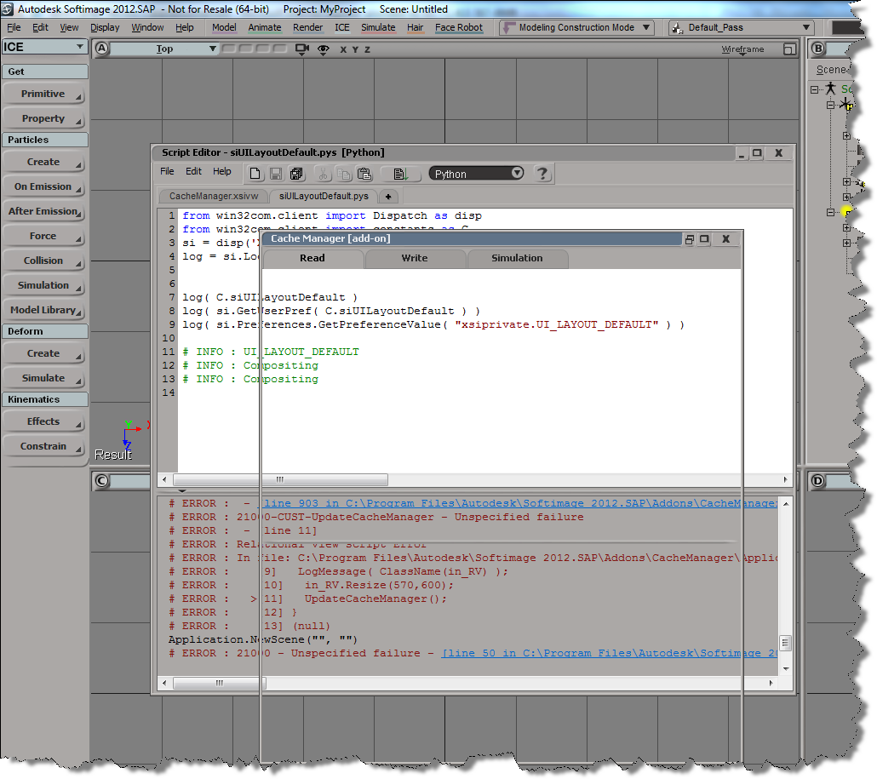Toggle the Z axis in viewport A header
Screen dimensions: 877x779
coord(367,49)
